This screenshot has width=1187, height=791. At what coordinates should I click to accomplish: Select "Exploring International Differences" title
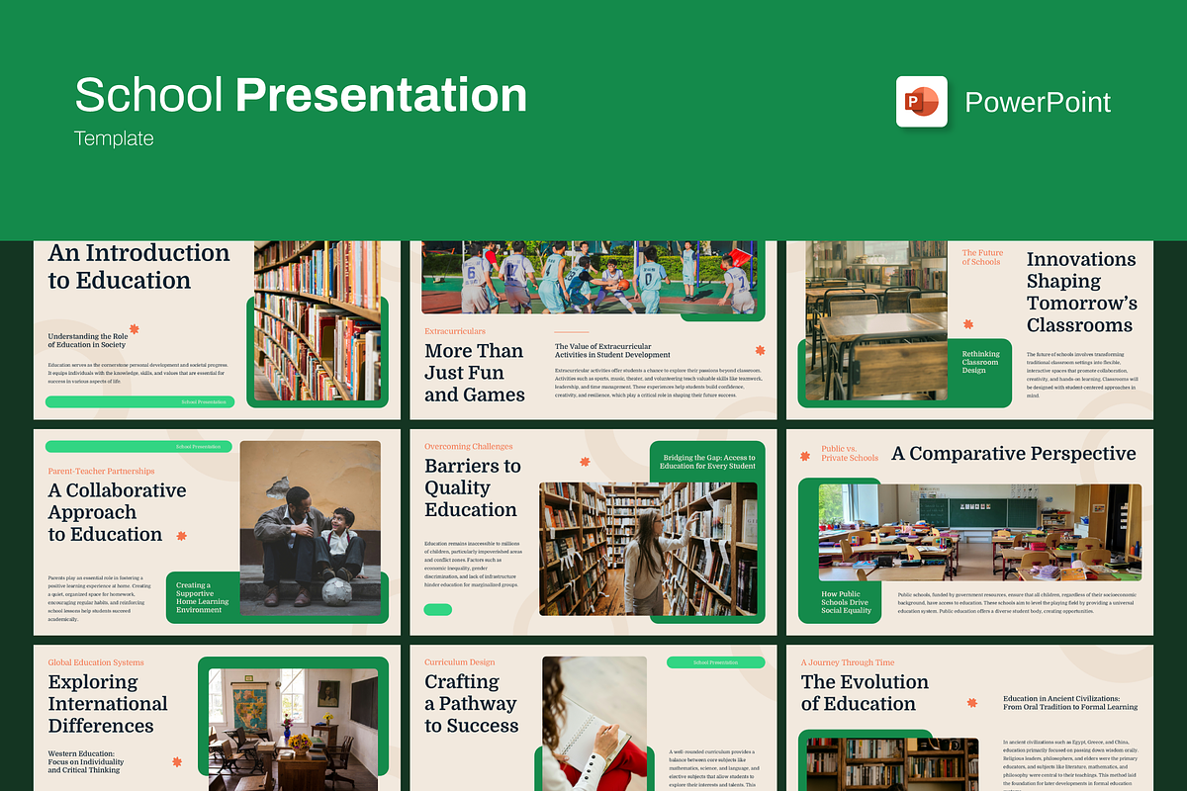tap(108, 704)
